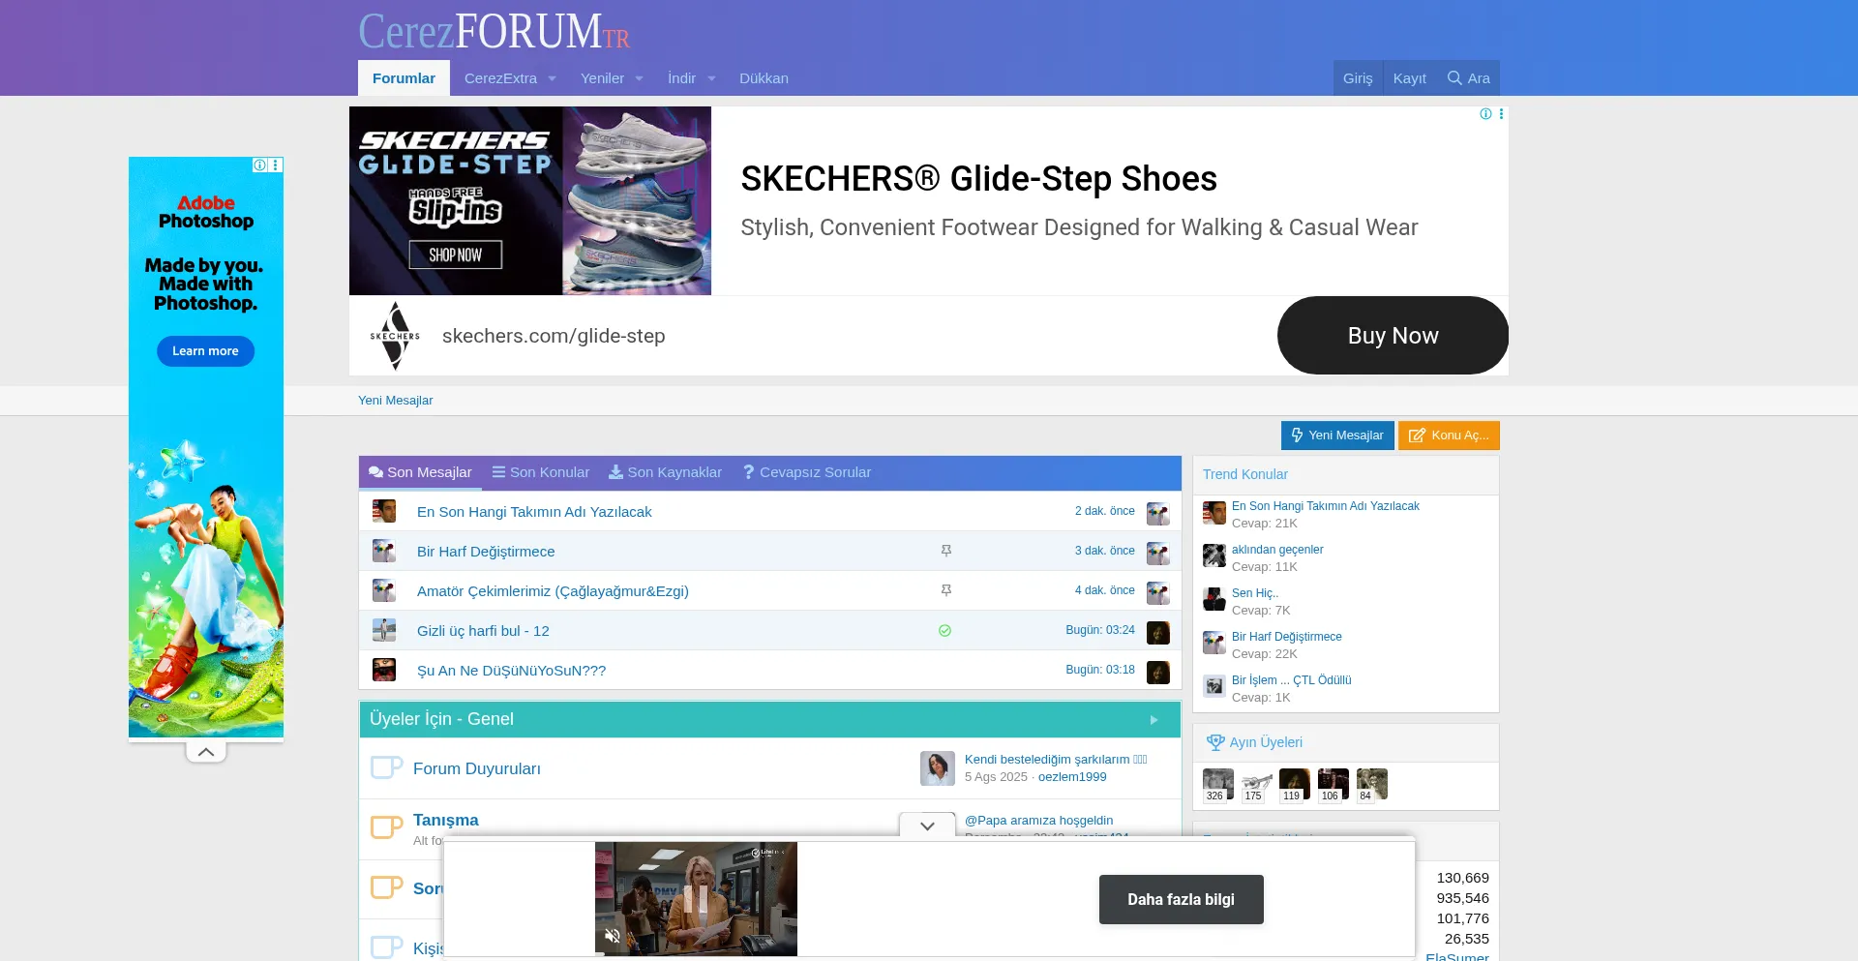This screenshot has height=961, width=1858.
Task: Open trend topic Bir Harf Değiştirmece in sidebar
Action: tap(1286, 637)
